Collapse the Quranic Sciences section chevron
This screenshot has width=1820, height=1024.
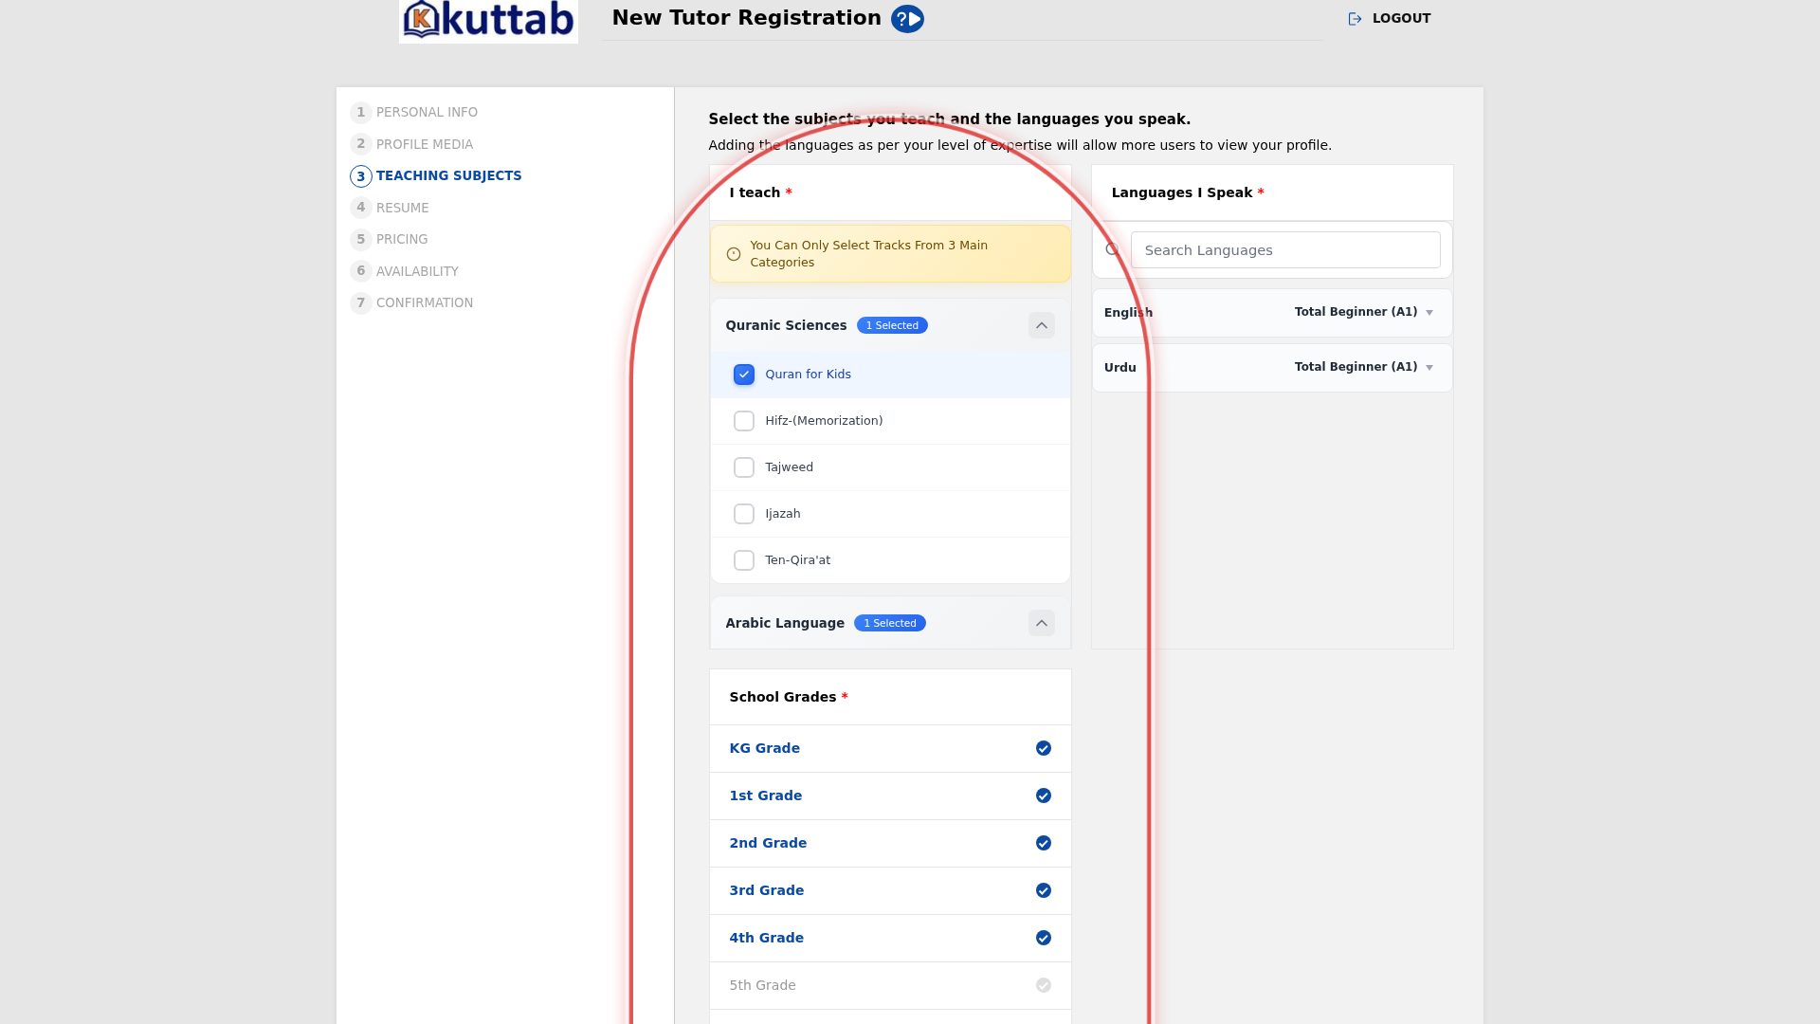[x=1042, y=325]
